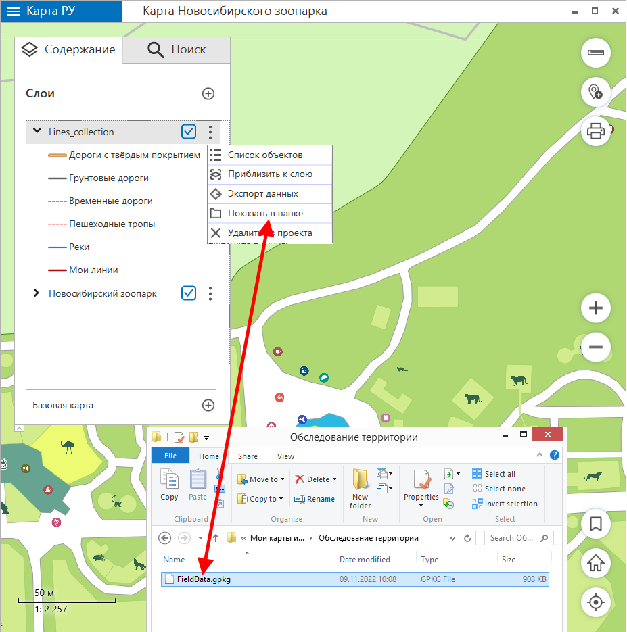The image size is (627, 632).
Task: Click the Explorer quick access toolbar dropdown
Action: [206, 437]
